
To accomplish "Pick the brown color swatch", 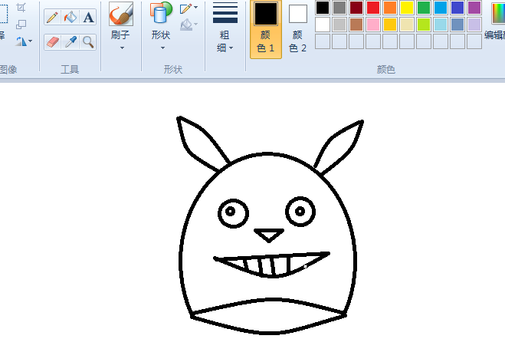I will click(356, 25).
